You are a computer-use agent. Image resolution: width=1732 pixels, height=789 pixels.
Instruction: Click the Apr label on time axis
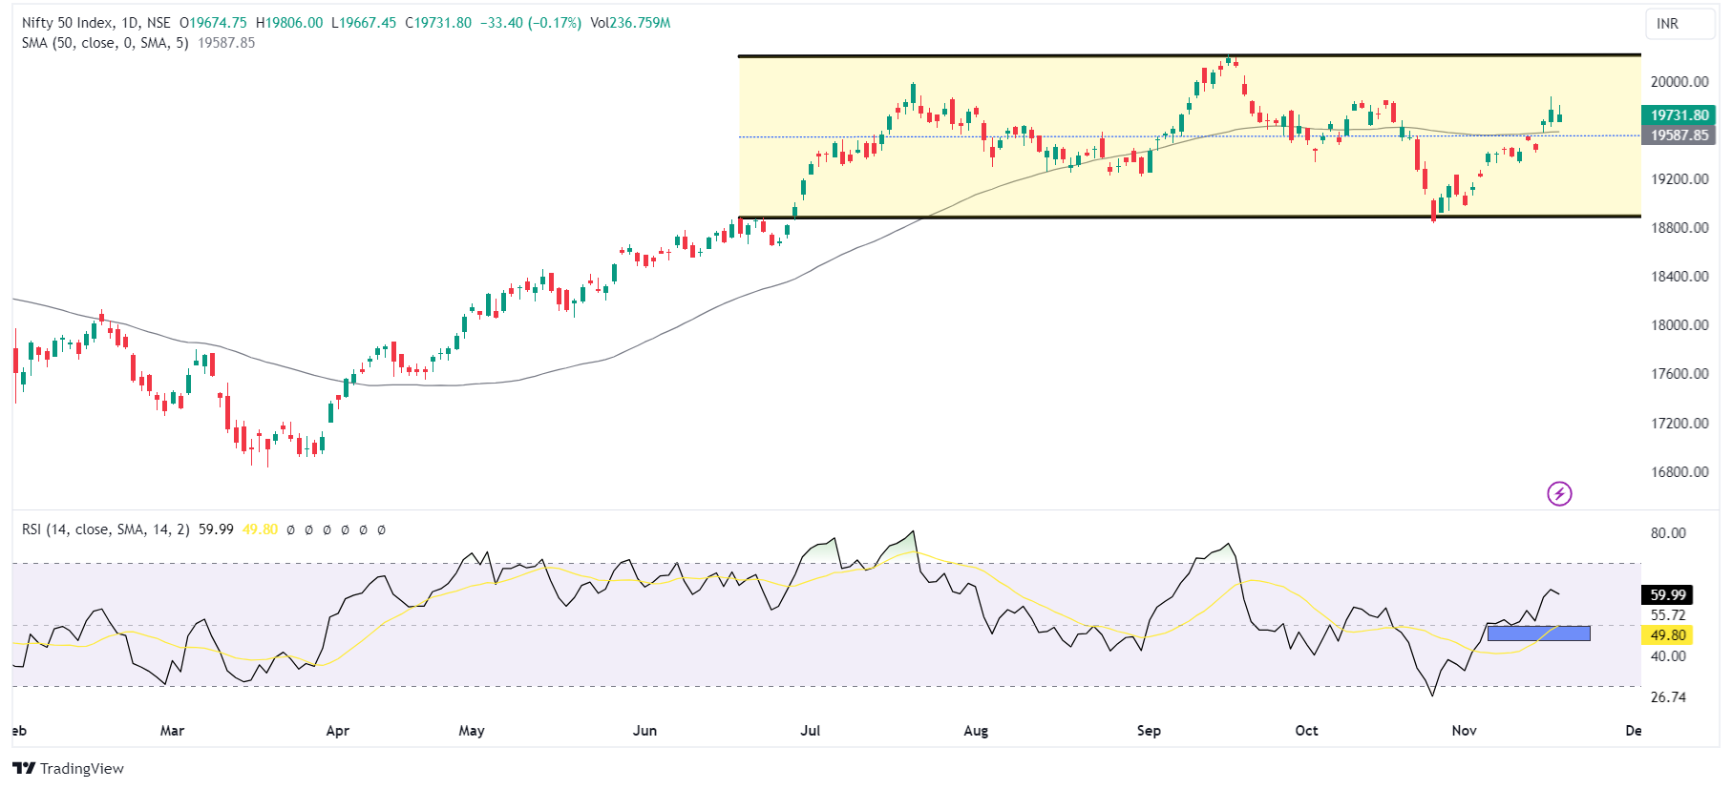coord(337,731)
